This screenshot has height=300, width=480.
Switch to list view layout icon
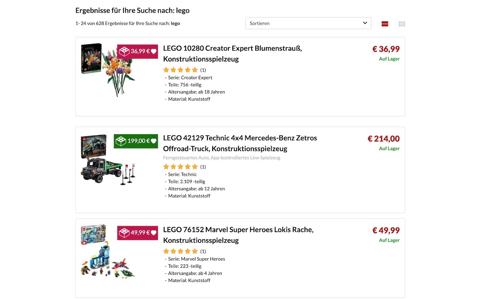(x=385, y=24)
